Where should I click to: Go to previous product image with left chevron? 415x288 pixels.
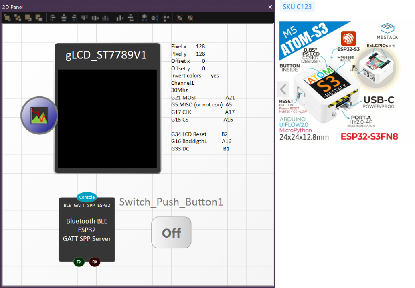pos(283,88)
